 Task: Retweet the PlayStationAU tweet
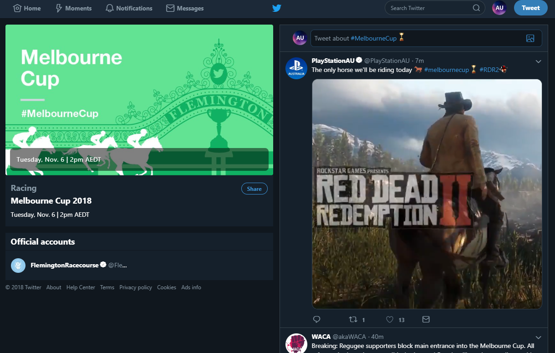[x=353, y=319]
